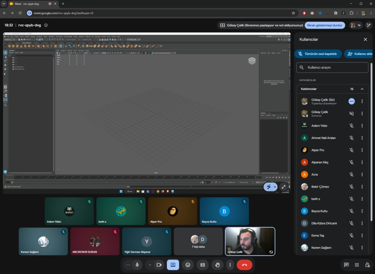
Task: Click the Kullanıcı arayın search field
Action: coord(332,67)
